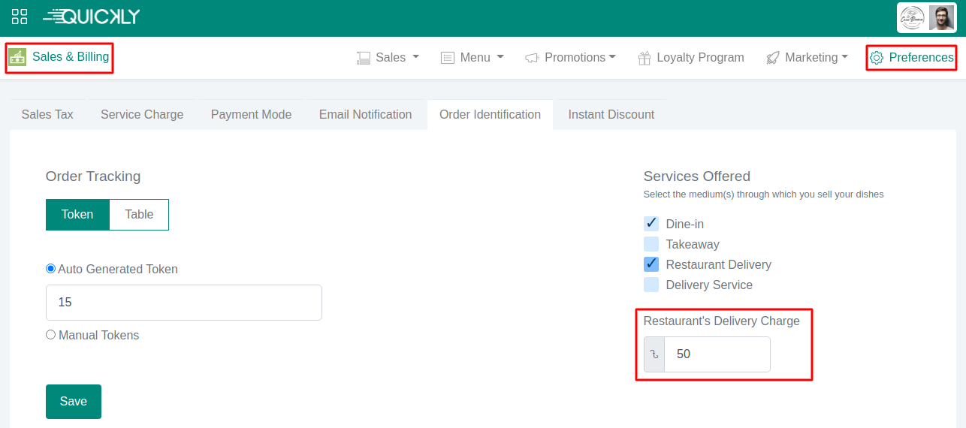966x428 pixels.
Task: Open the app grid launcher icon
Action: point(20,17)
